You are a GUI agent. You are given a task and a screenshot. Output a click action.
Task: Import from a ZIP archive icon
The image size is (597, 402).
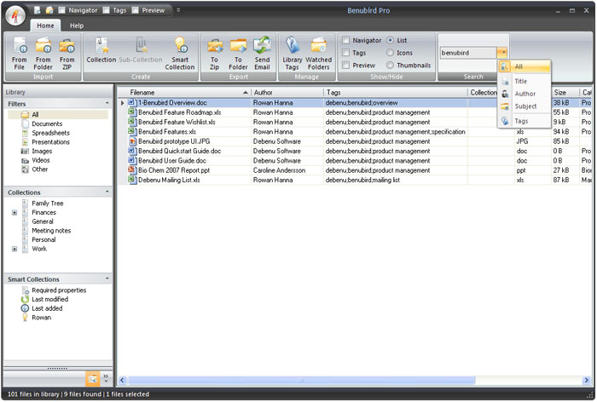(67, 54)
